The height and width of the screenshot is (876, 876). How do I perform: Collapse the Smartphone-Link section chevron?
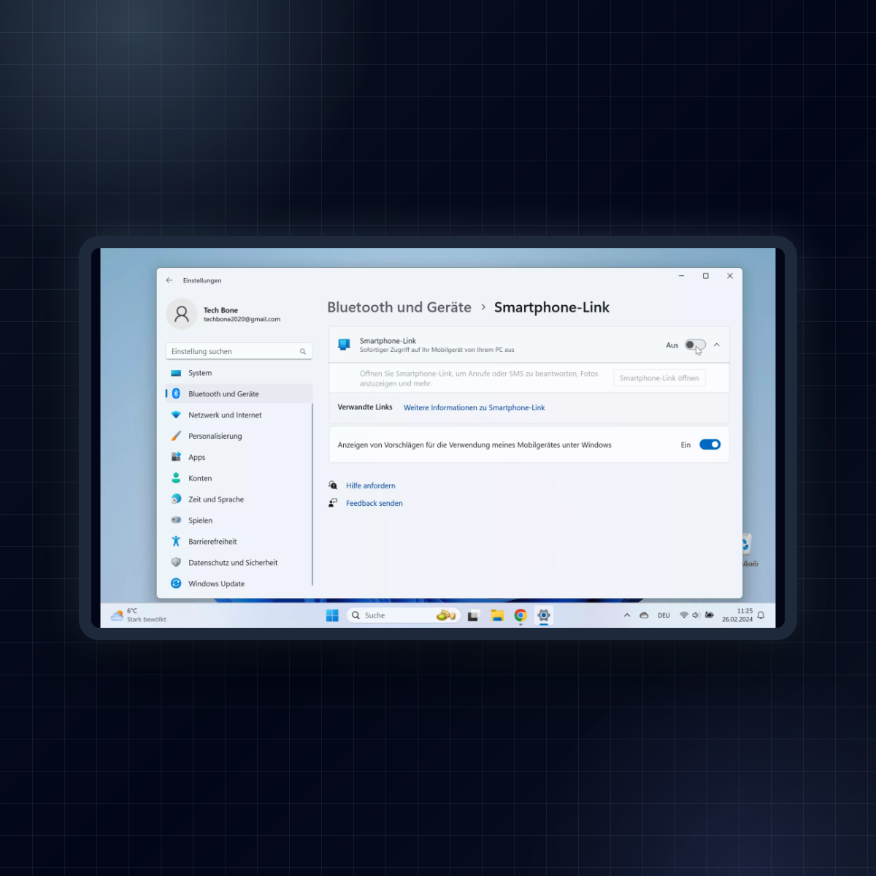tap(717, 345)
